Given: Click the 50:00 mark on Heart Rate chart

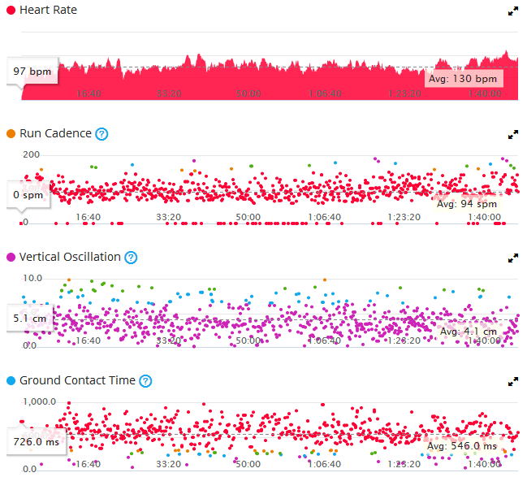Looking at the screenshot, I should tap(248, 93).
